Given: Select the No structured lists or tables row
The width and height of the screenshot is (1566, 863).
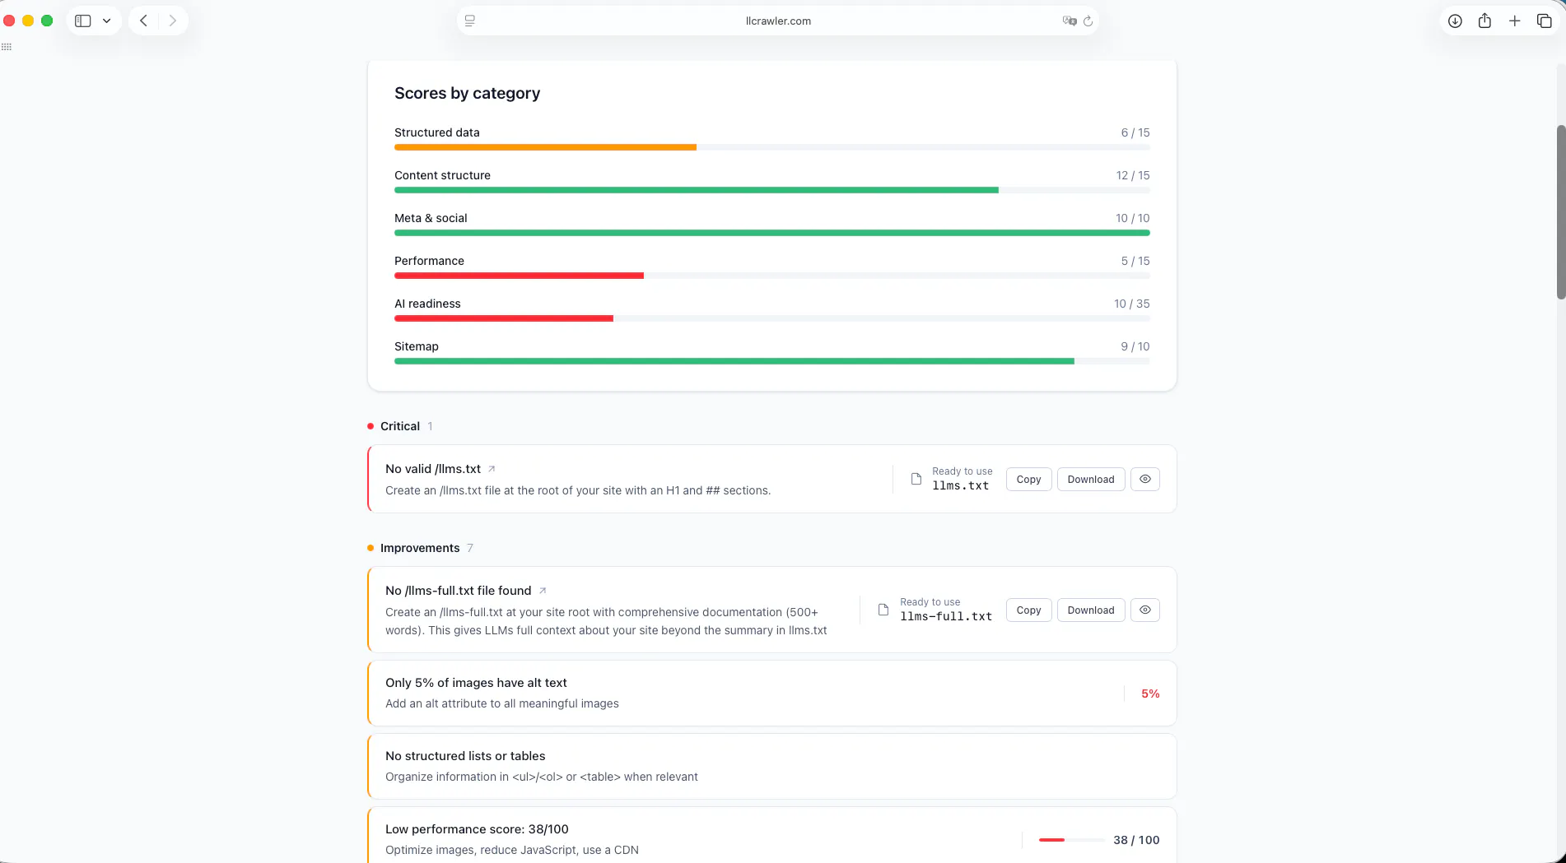Looking at the screenshot, I should [772, 766].
